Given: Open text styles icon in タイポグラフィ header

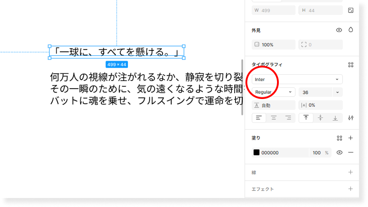Looking at the screenshot, I should (x=350, y=65).
